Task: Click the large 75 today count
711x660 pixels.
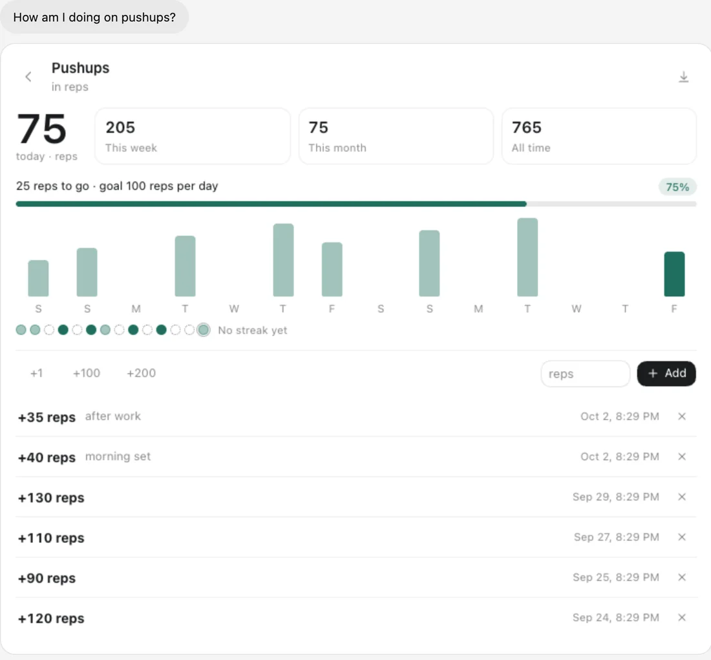Action: click(x=41, y=129)
